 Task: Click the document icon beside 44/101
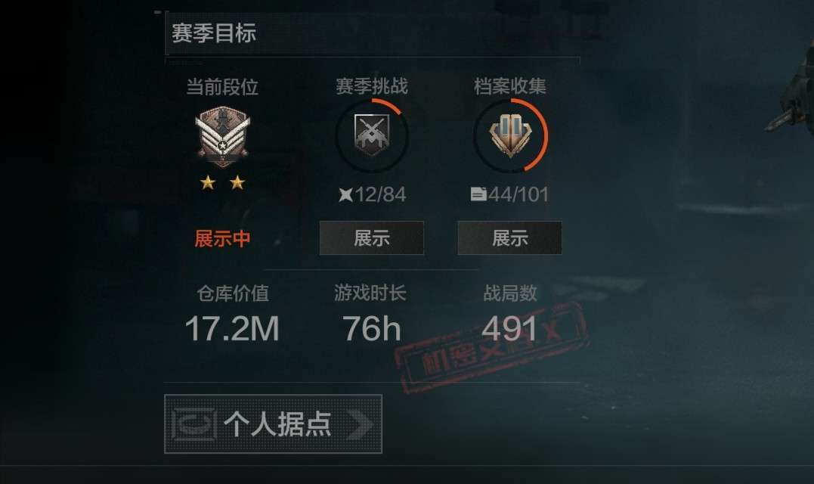pyautogui.click(x=478, y=194)
